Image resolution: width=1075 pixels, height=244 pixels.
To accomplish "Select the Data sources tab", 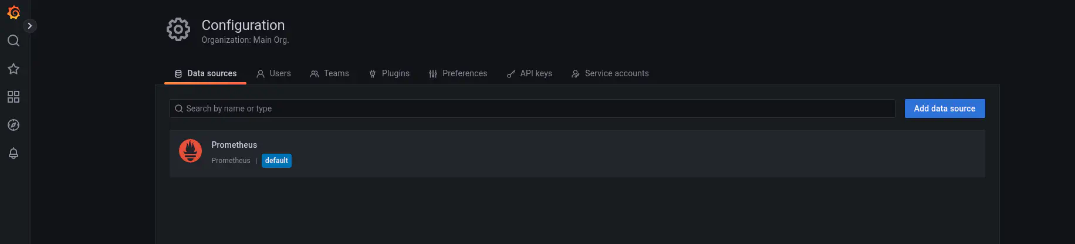I will click(x=205, y=73).
